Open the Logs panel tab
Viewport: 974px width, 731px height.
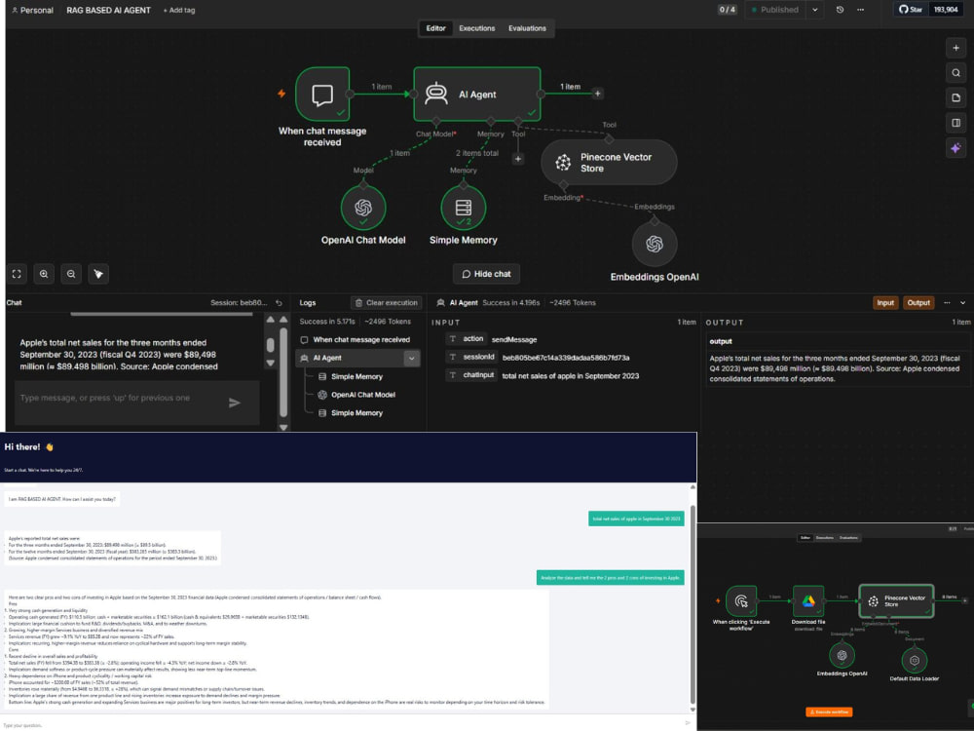tap(308, 303)
